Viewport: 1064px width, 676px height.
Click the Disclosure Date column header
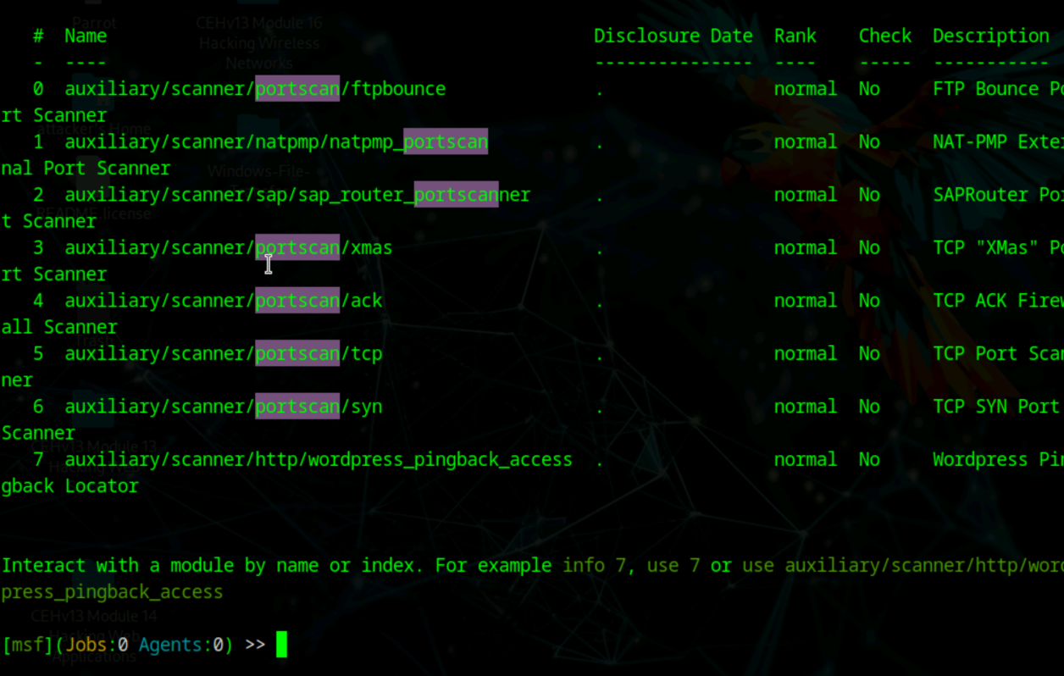coord(673,36)
